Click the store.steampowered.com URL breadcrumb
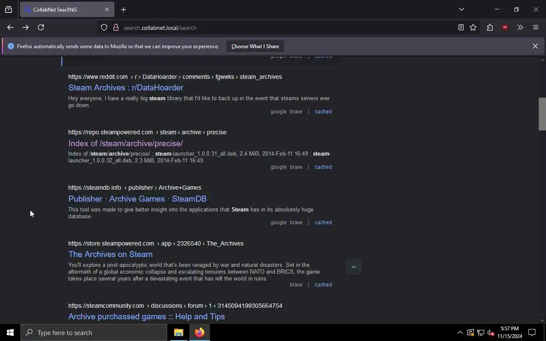This screenshot has height=341, width=546. click(x=156, y=243)
